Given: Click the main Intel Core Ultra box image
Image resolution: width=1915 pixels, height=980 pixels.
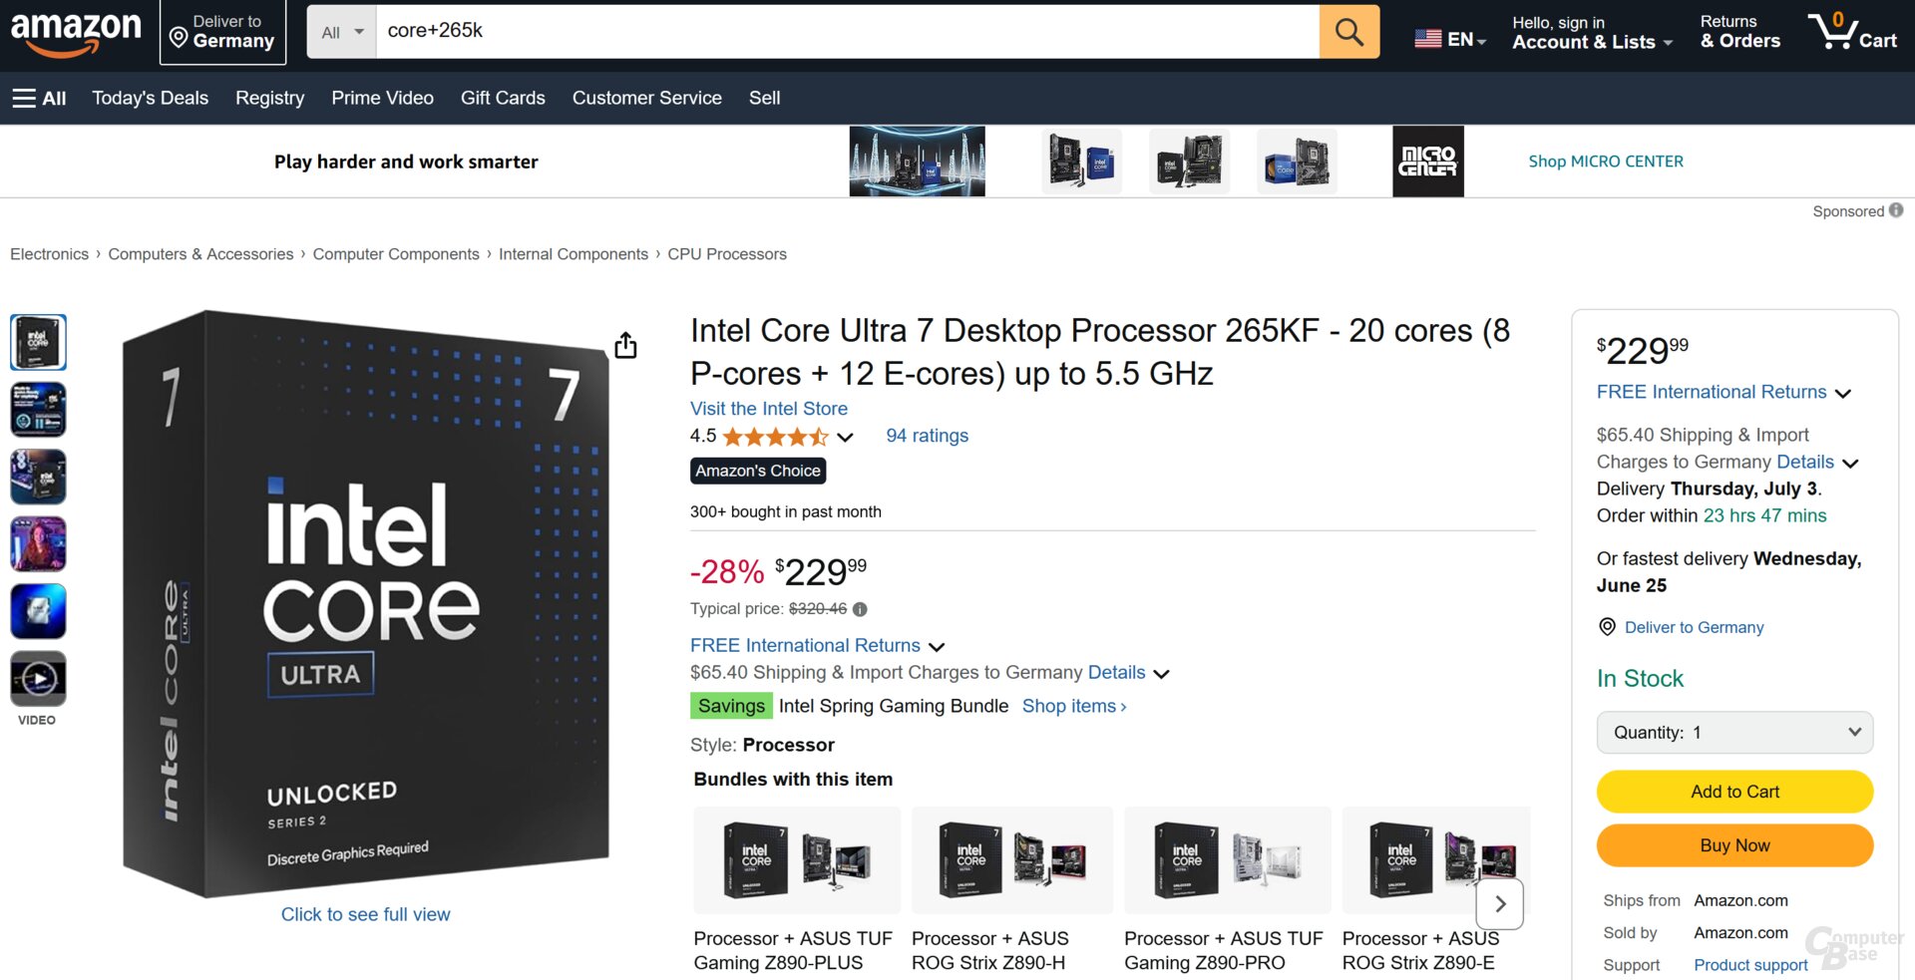Looking at the screenshot, I should tap(366, 603).
